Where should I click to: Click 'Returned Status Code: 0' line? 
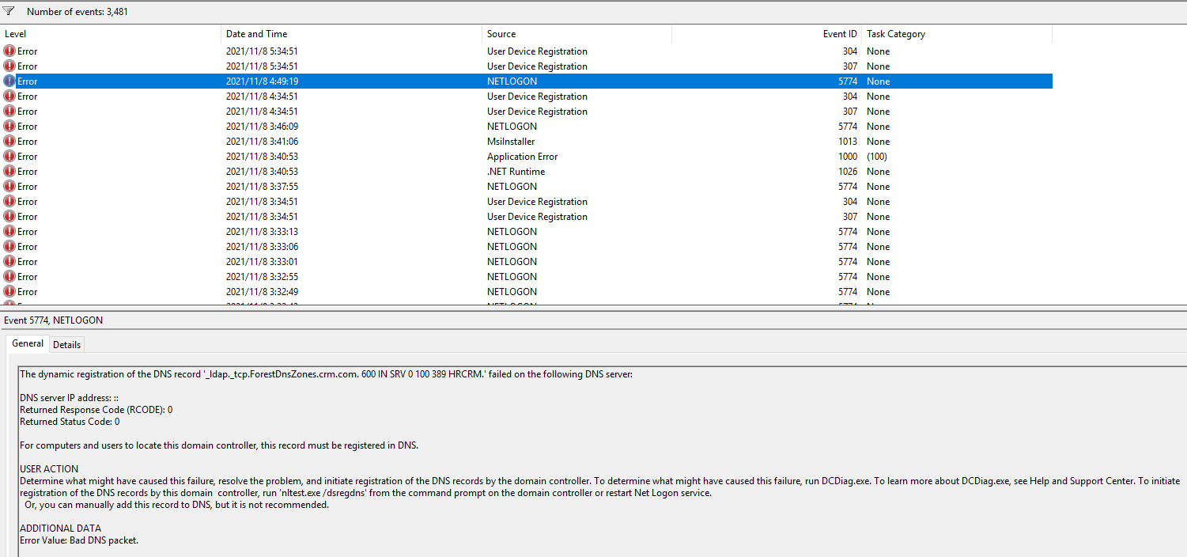pos(70,422)
